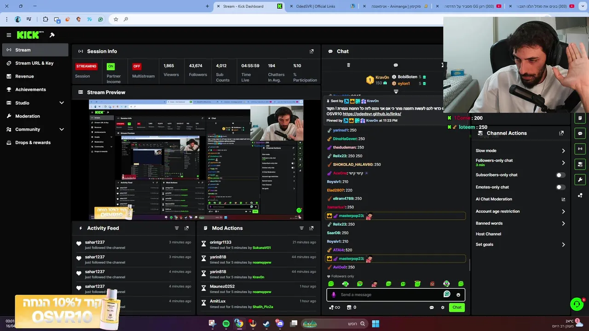Screen dimensions: 589x331
Task: Open the channel actions widget in the right sidebar
Action: coord(580,164)
